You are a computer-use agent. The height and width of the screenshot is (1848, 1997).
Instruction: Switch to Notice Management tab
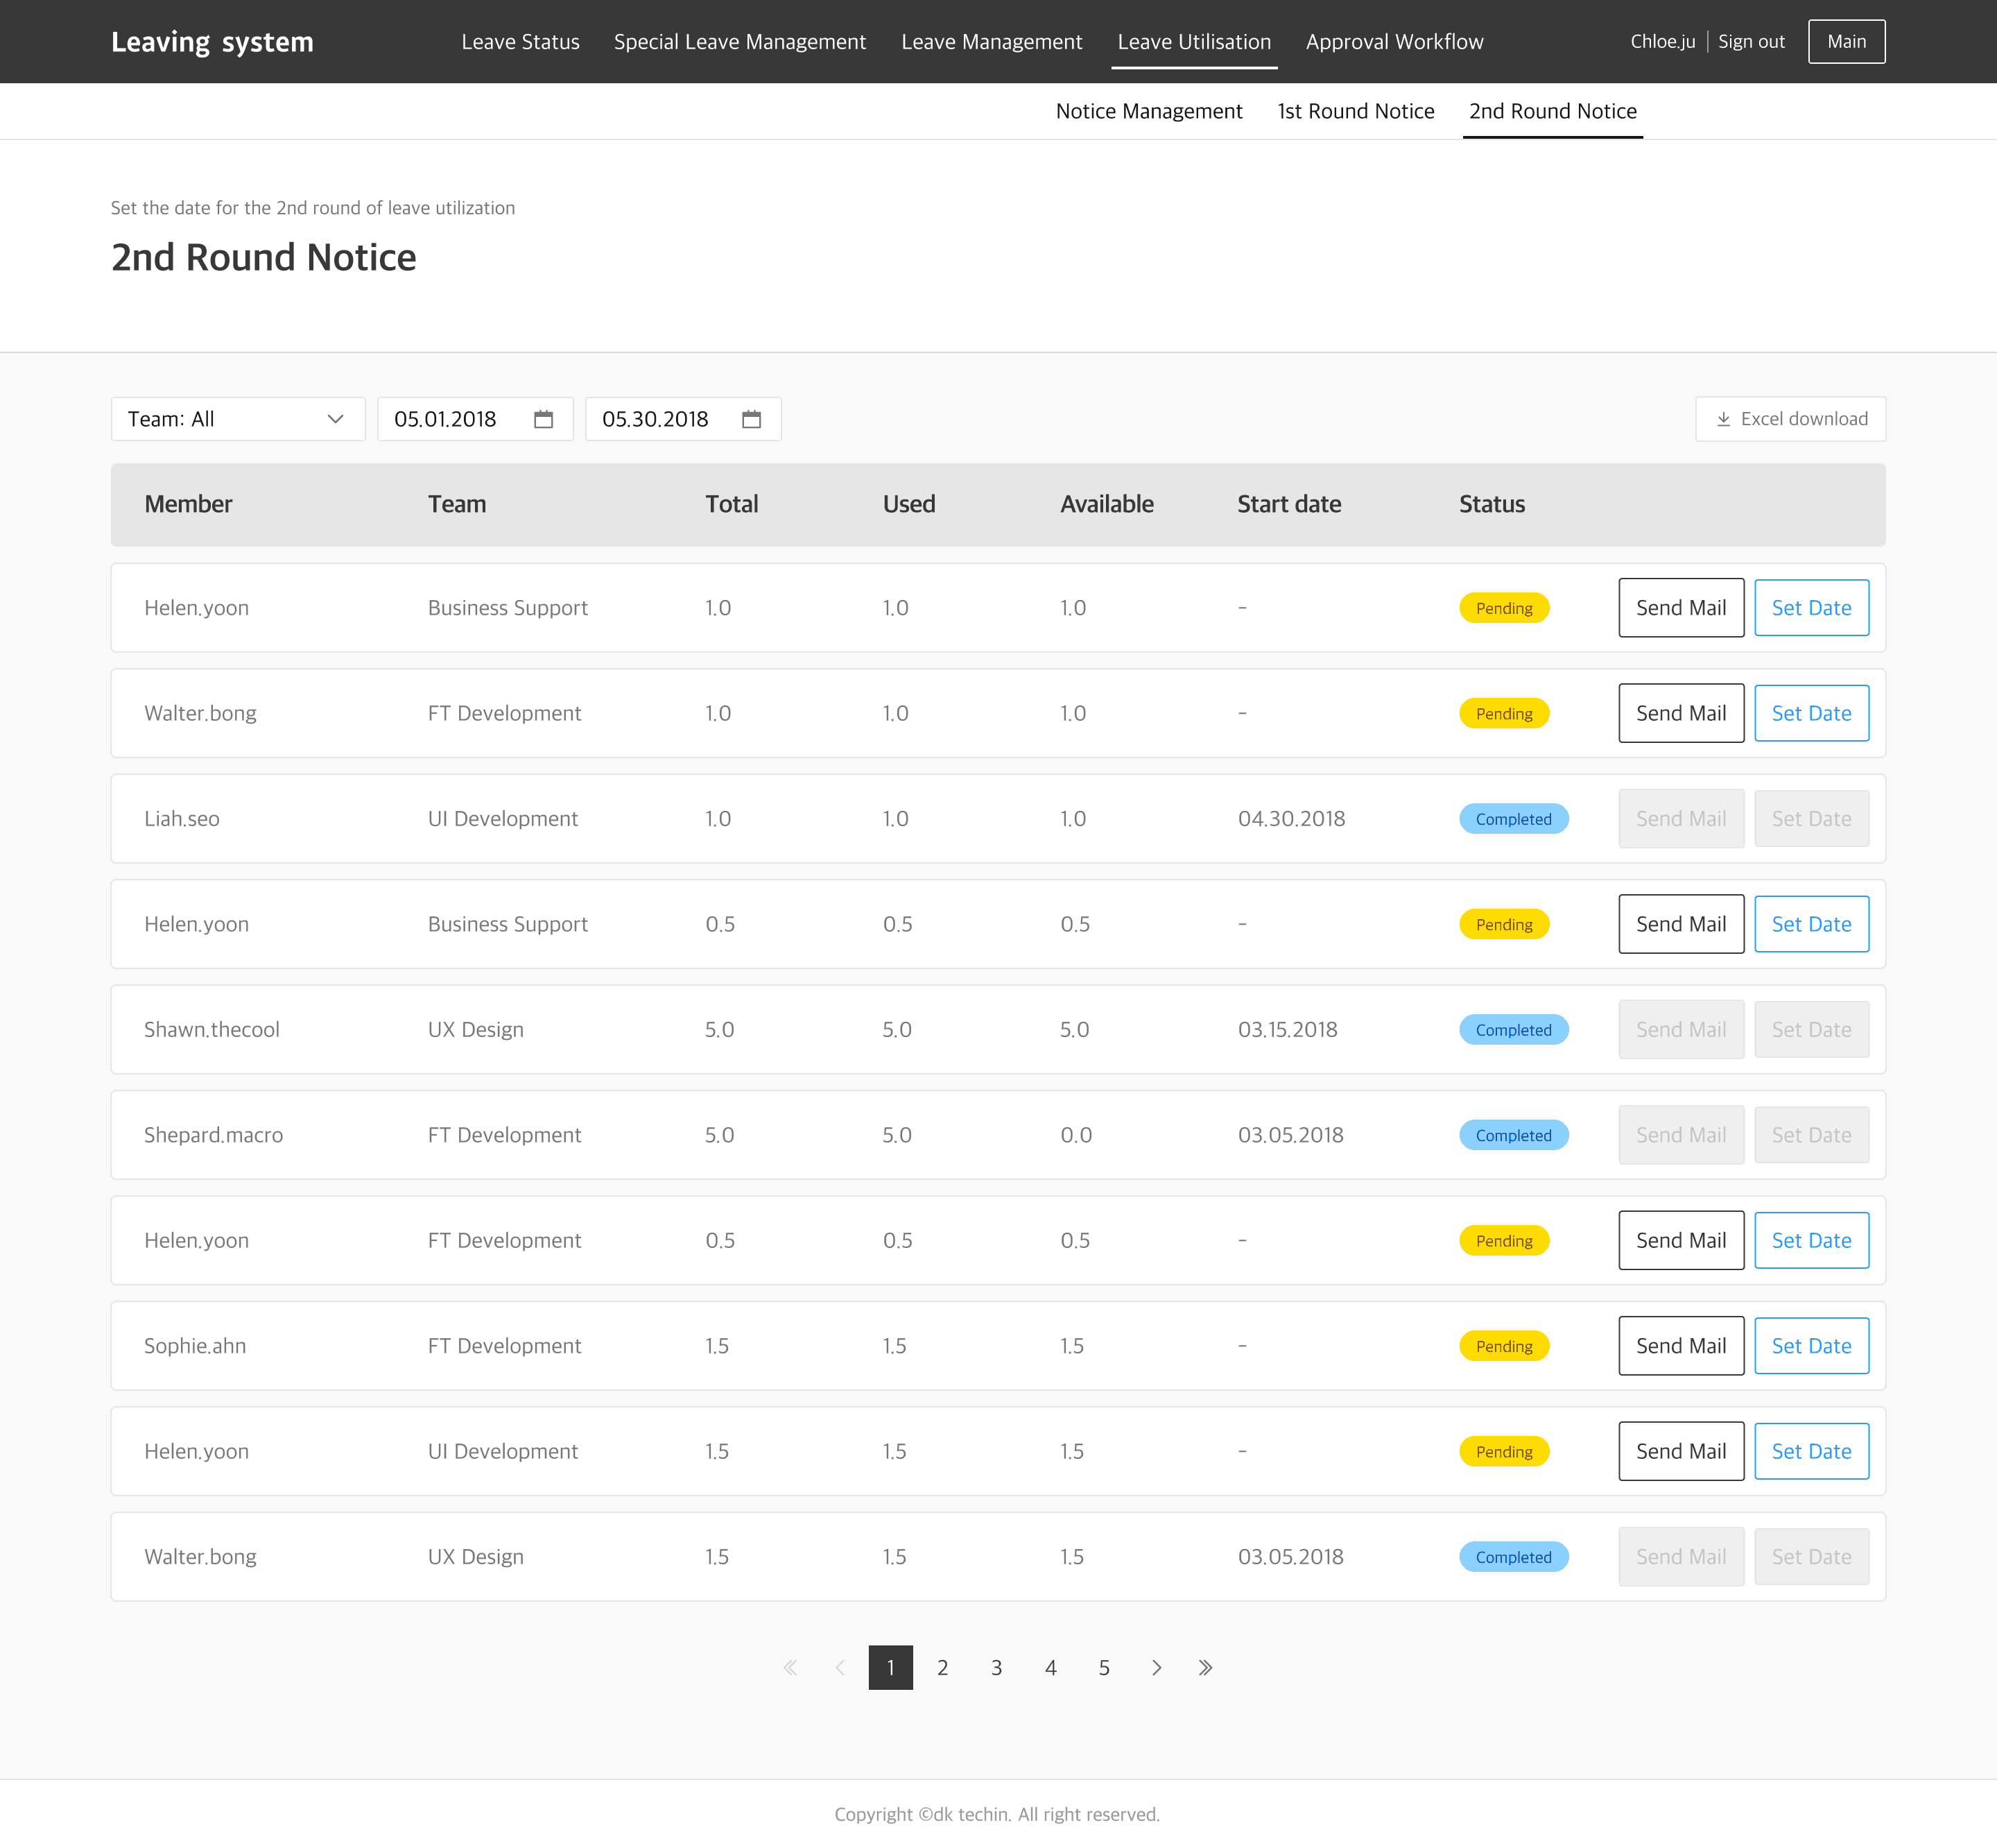tap(1148, 111)
